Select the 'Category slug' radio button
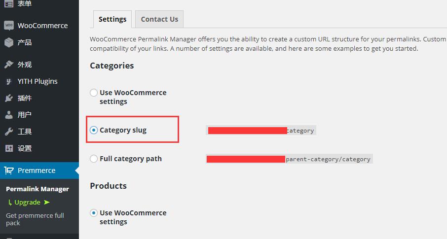This screenshot has height=239, width=447. [94, 130]
